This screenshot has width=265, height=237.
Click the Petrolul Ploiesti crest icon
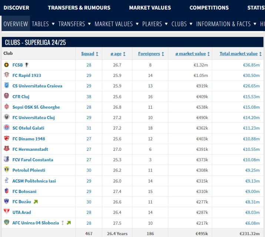(6, 169)
